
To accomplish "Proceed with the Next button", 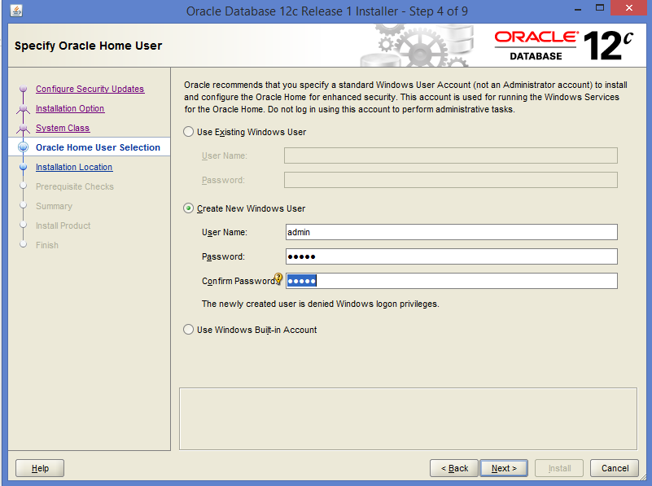I will point(504,468).
